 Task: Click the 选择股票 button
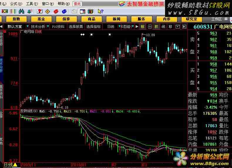tap(76, 26)
